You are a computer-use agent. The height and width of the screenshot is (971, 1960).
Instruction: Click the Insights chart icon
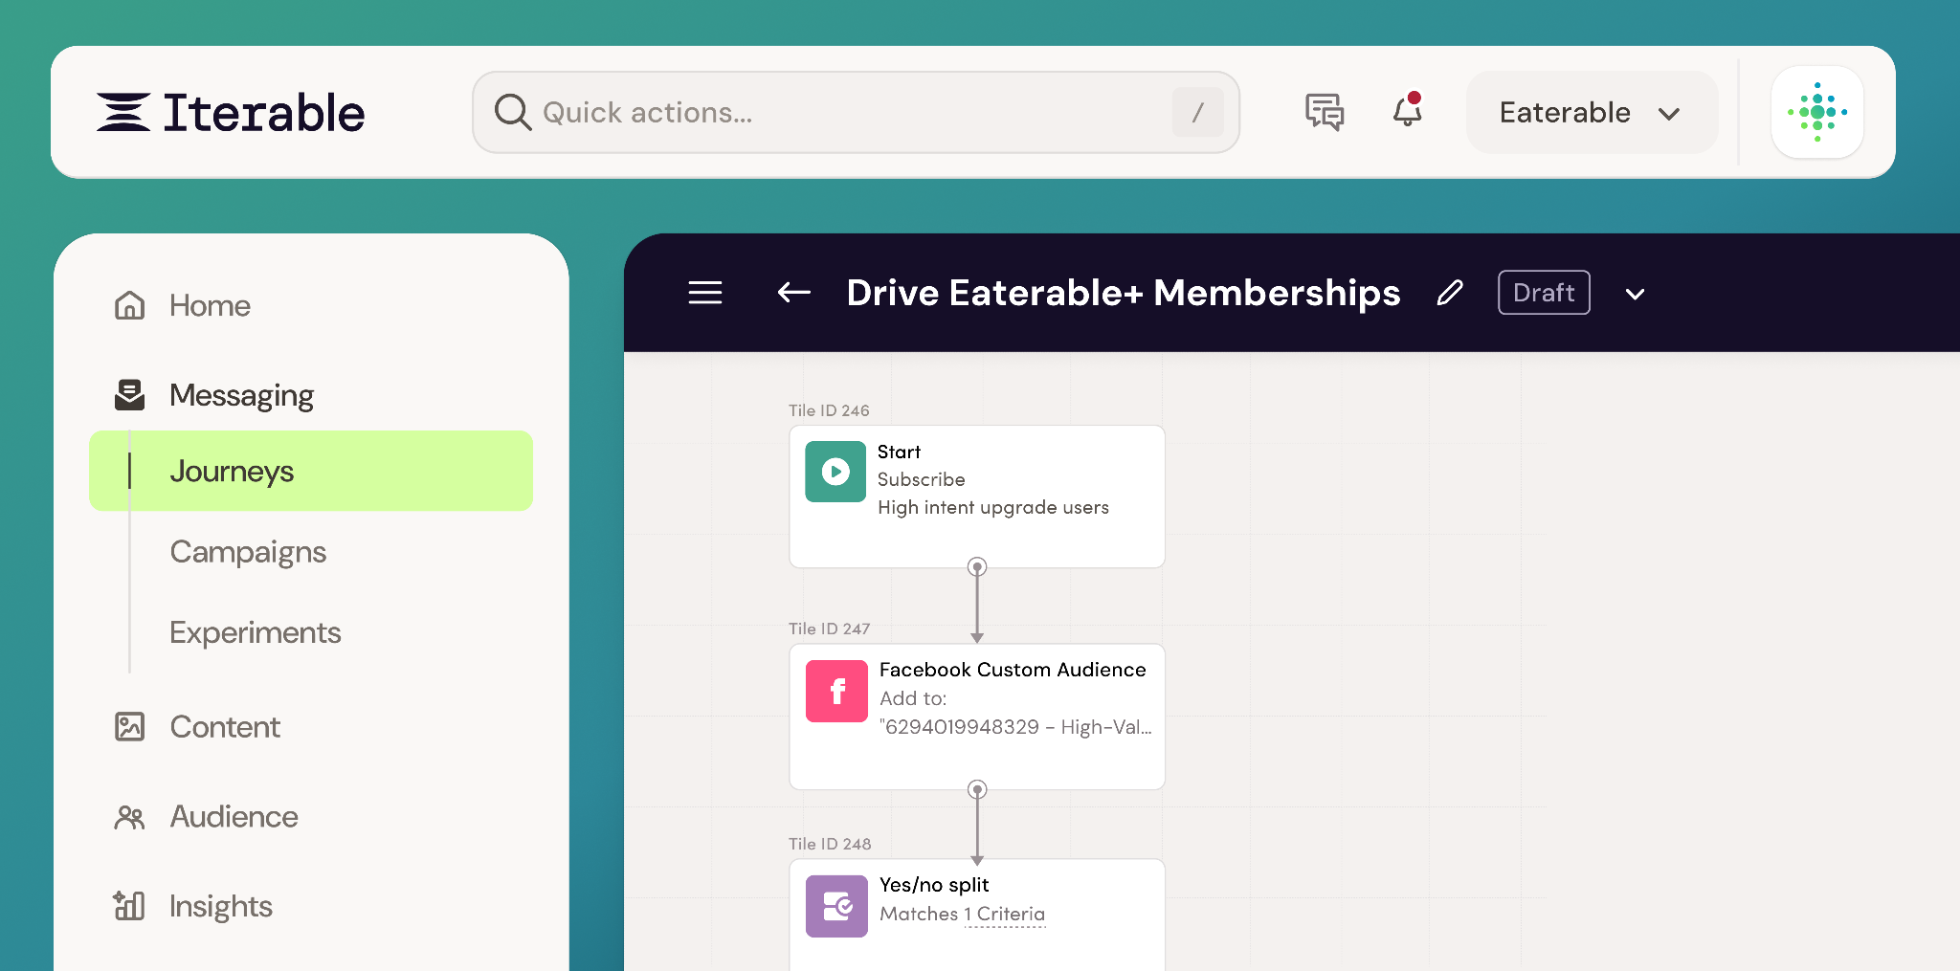[129, 905]
